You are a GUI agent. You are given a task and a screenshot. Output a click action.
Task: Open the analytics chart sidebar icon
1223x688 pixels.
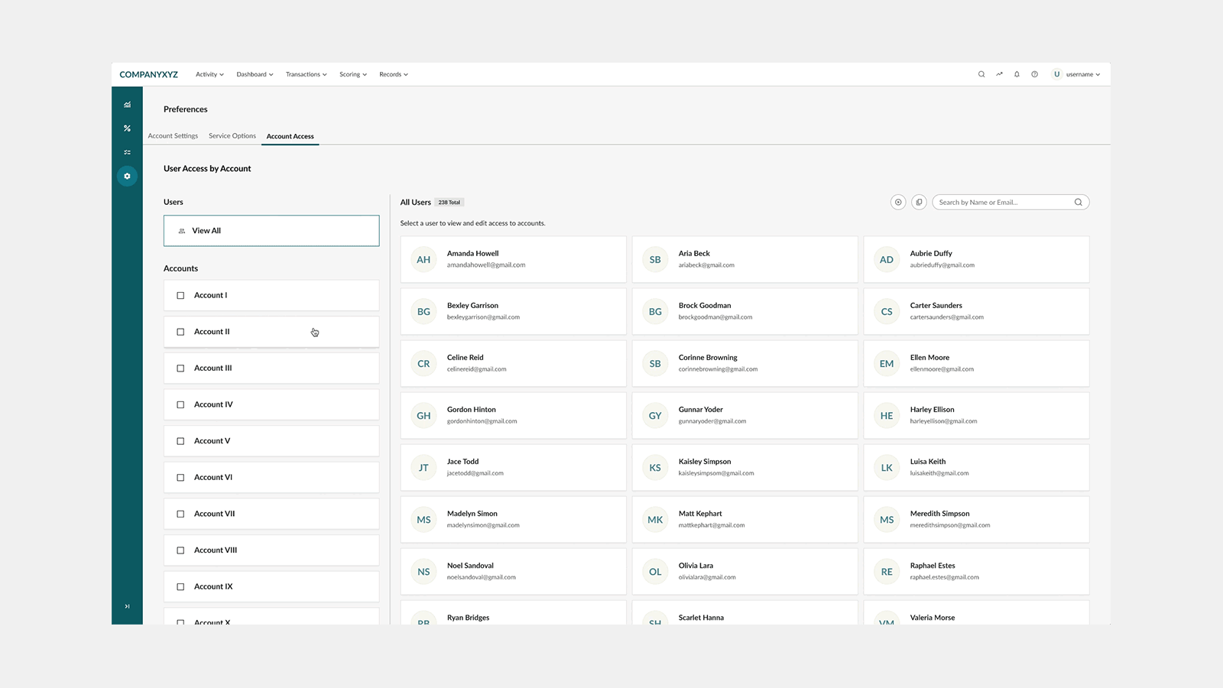[x=127, y=105]
